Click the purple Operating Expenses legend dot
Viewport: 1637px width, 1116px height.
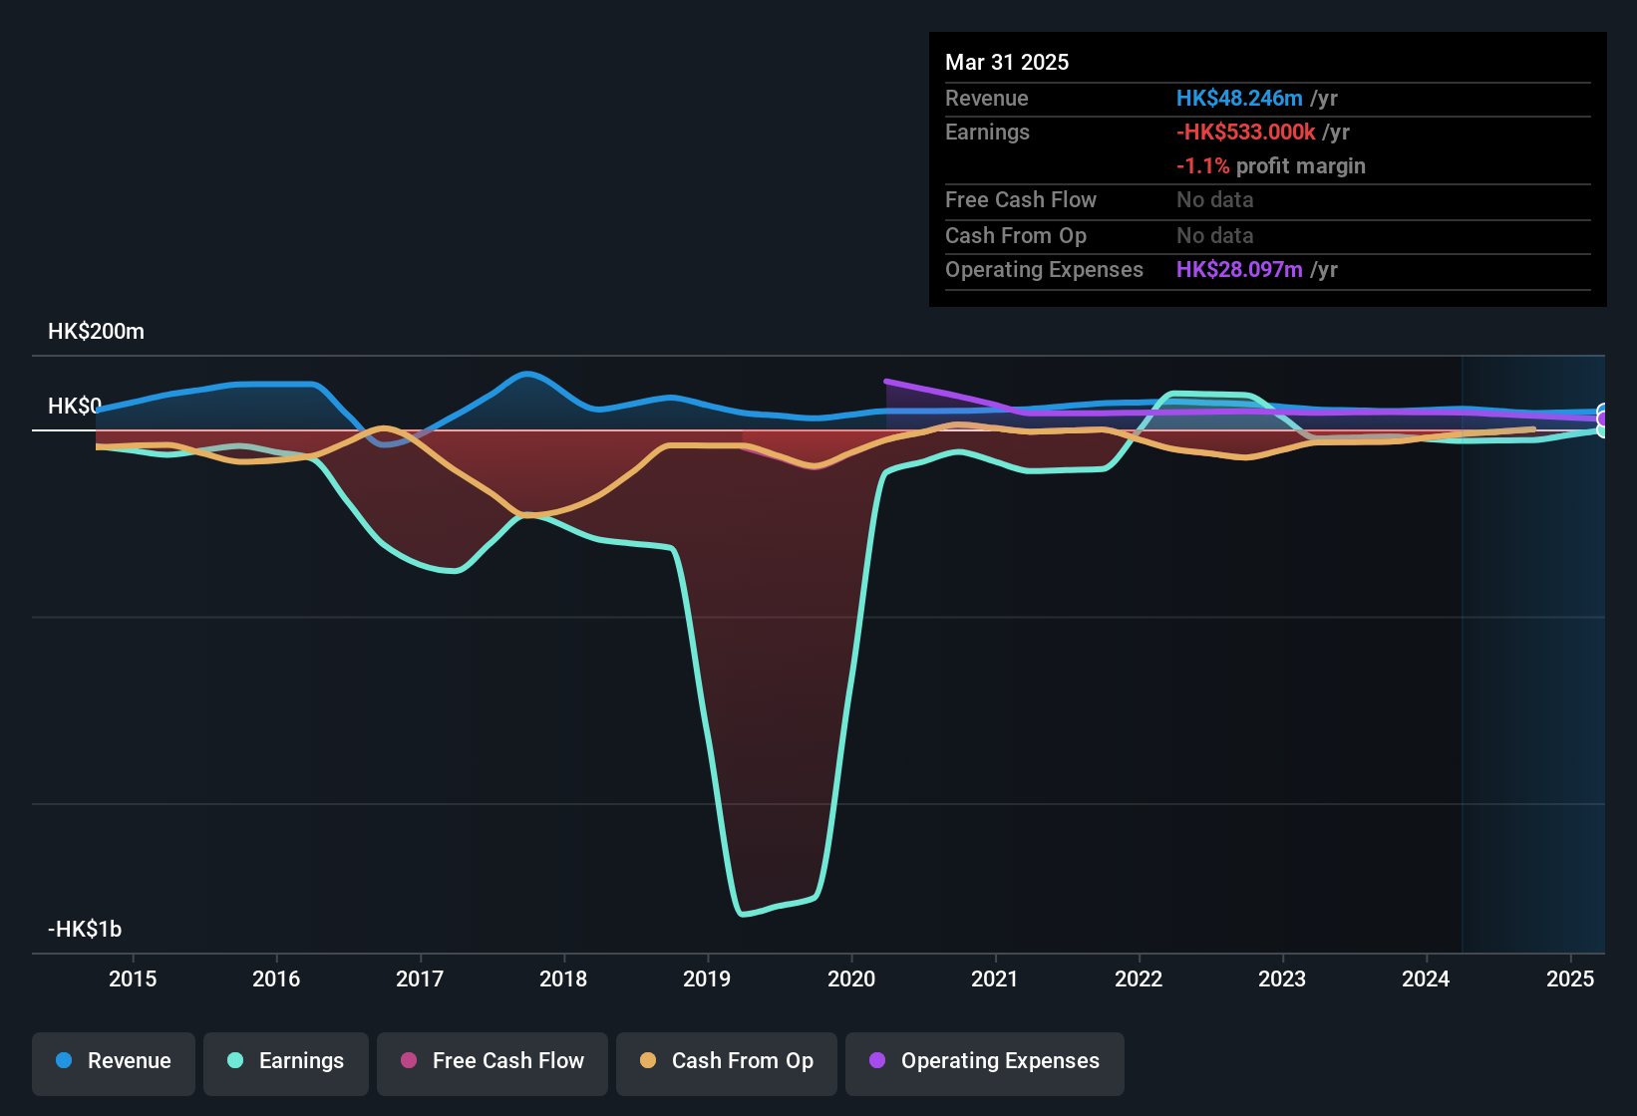(x=877, y=1060)
